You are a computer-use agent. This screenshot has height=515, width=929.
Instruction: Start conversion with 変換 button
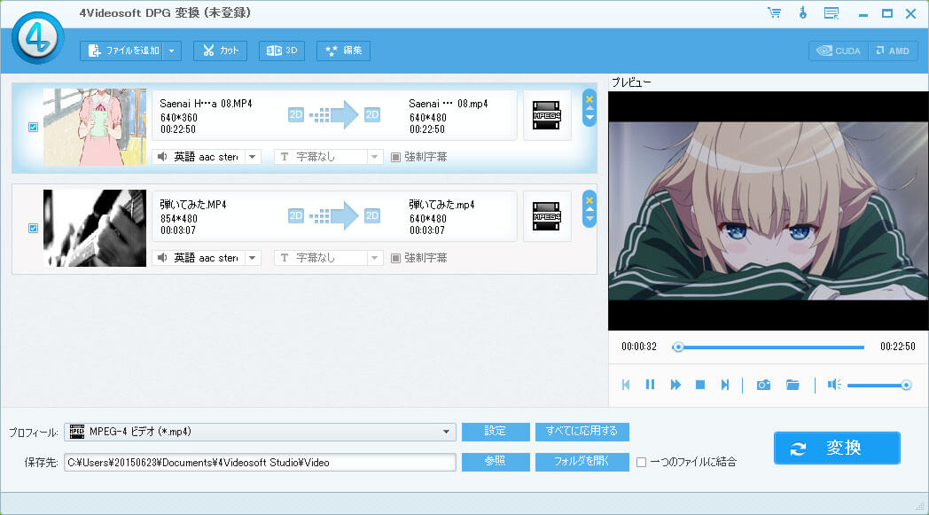(837, 448)
